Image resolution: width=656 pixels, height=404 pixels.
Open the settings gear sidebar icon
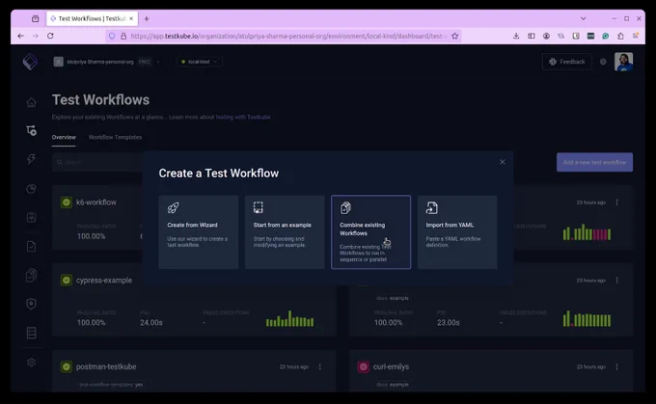tap(32, 363)
